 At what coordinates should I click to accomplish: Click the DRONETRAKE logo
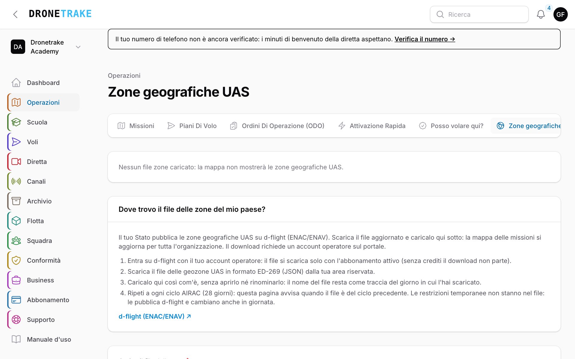pos(60,14)
